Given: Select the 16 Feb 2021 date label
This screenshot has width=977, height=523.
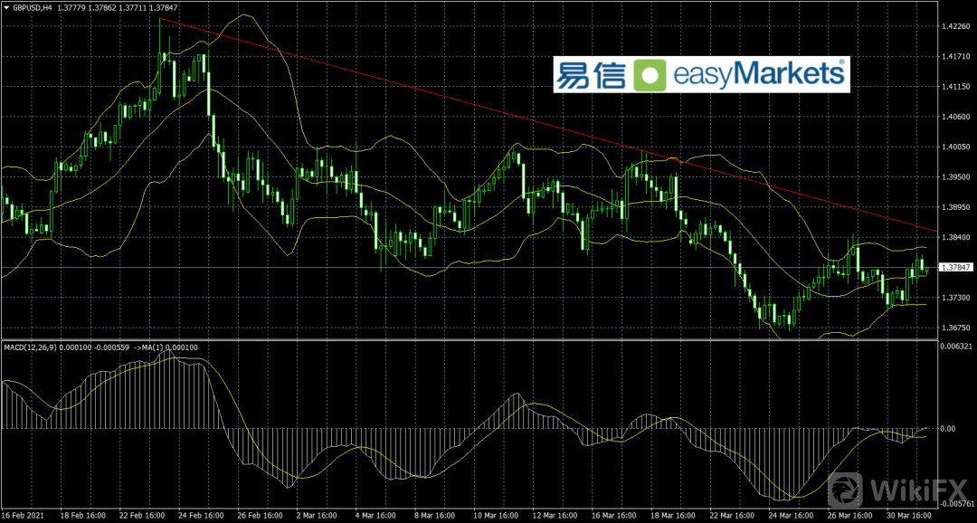Looking at the screenshot, I should [24, 516].
